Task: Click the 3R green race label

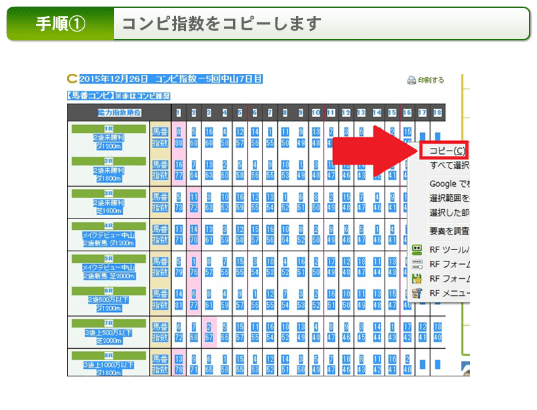Action: coord(109,192)
